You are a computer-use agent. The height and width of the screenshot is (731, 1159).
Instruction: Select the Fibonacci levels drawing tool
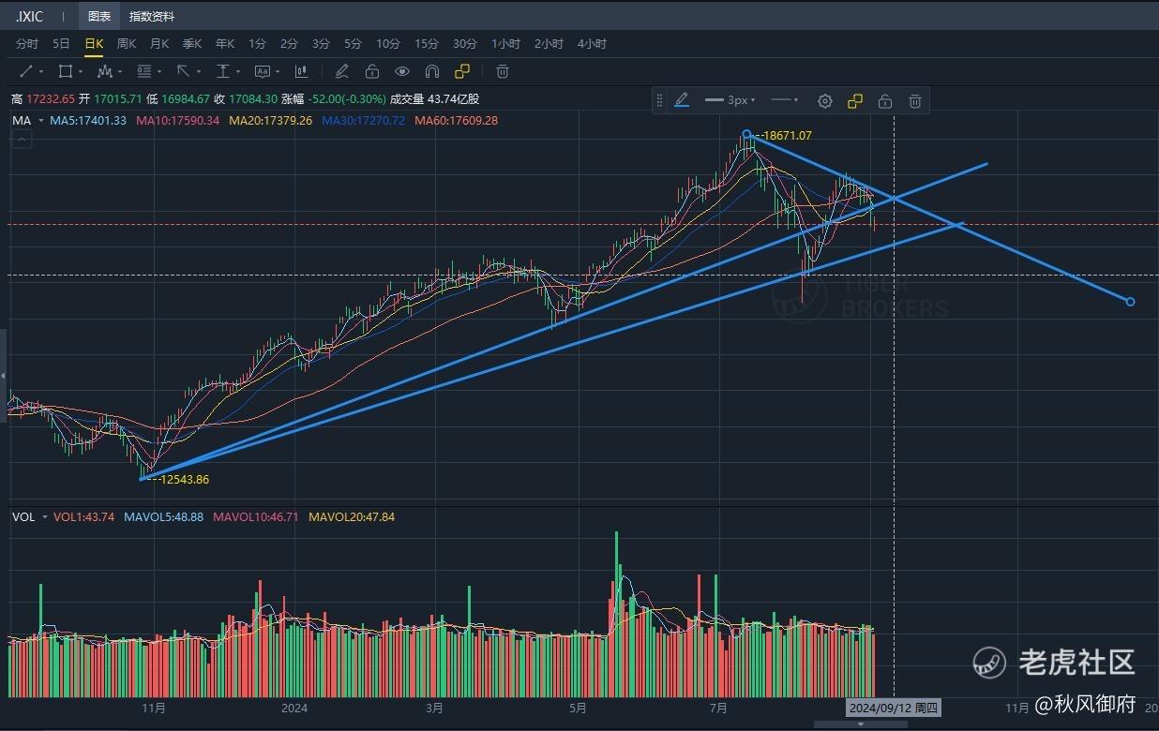point(143,71)
